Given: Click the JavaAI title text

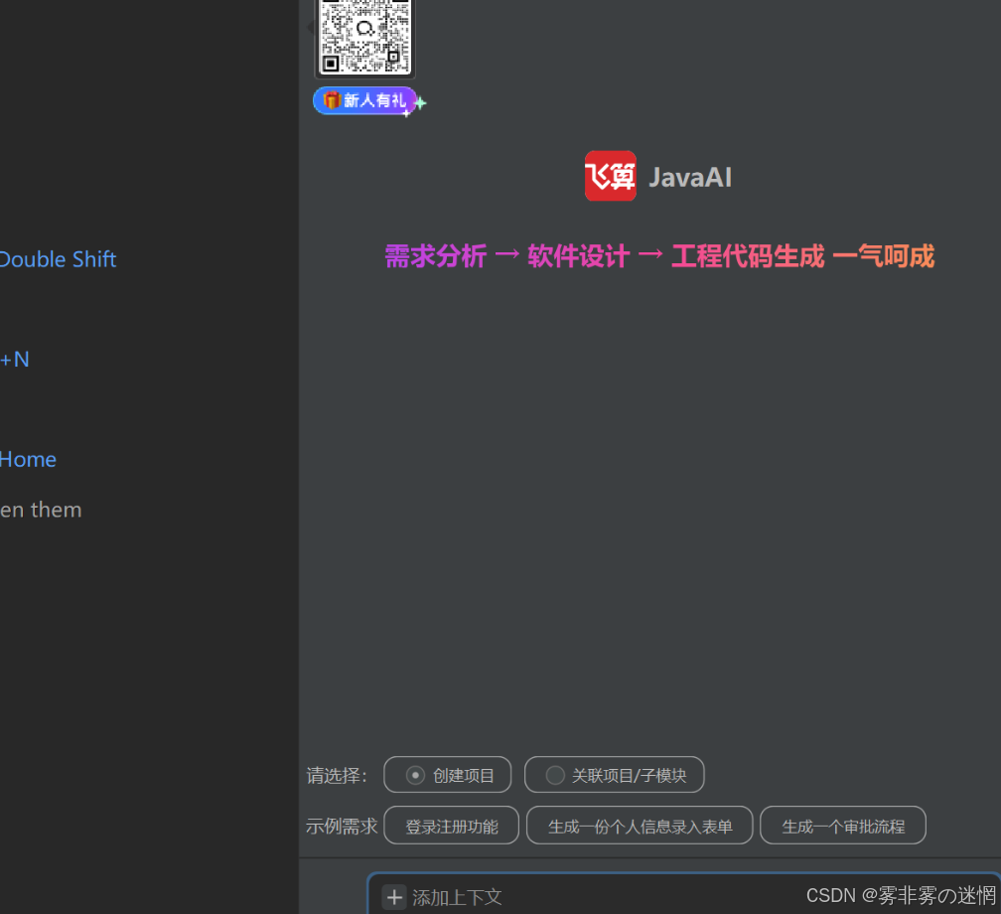Looking at the screenshot, I should 690,177.
